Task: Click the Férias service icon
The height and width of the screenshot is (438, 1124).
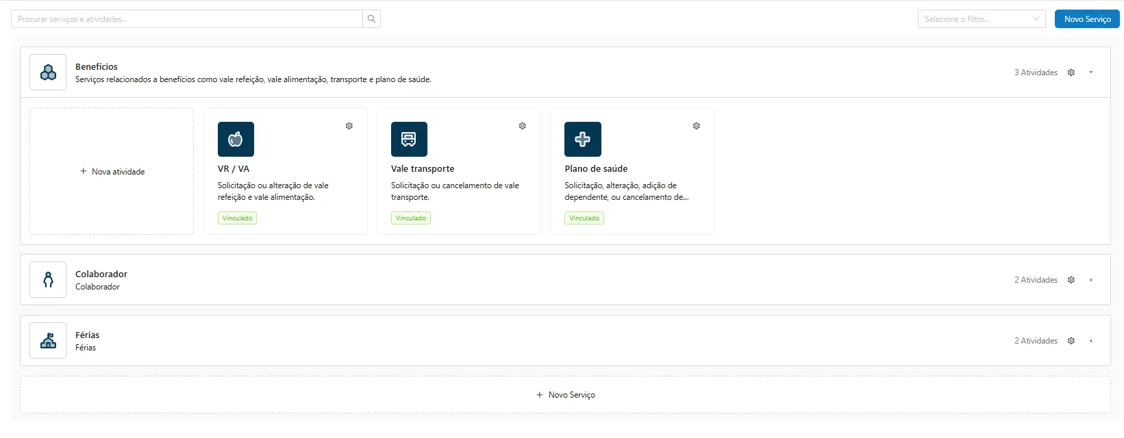Action: pyautogui.click(x=48, y=341)
